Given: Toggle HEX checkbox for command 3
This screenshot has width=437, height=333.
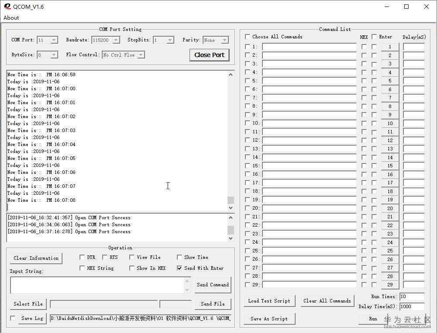Looking at the screenshot, I should tap(364, 64).
